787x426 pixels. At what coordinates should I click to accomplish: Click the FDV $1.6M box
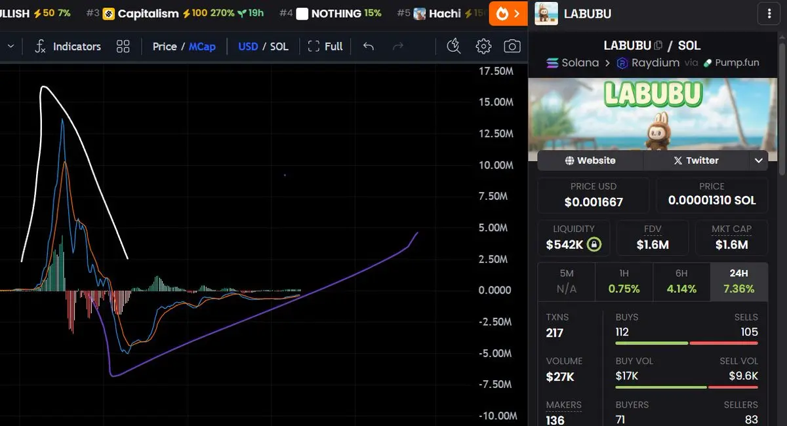tap(653, 237)
